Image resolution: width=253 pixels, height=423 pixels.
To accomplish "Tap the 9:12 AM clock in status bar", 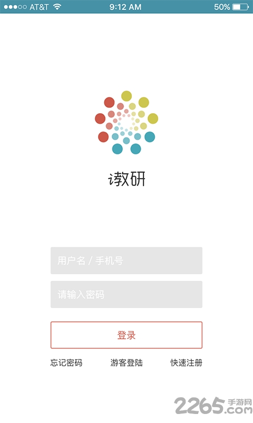I will (x=125, y=7).
